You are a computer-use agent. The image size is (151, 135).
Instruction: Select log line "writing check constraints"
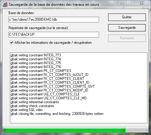(x=32, y=106)
